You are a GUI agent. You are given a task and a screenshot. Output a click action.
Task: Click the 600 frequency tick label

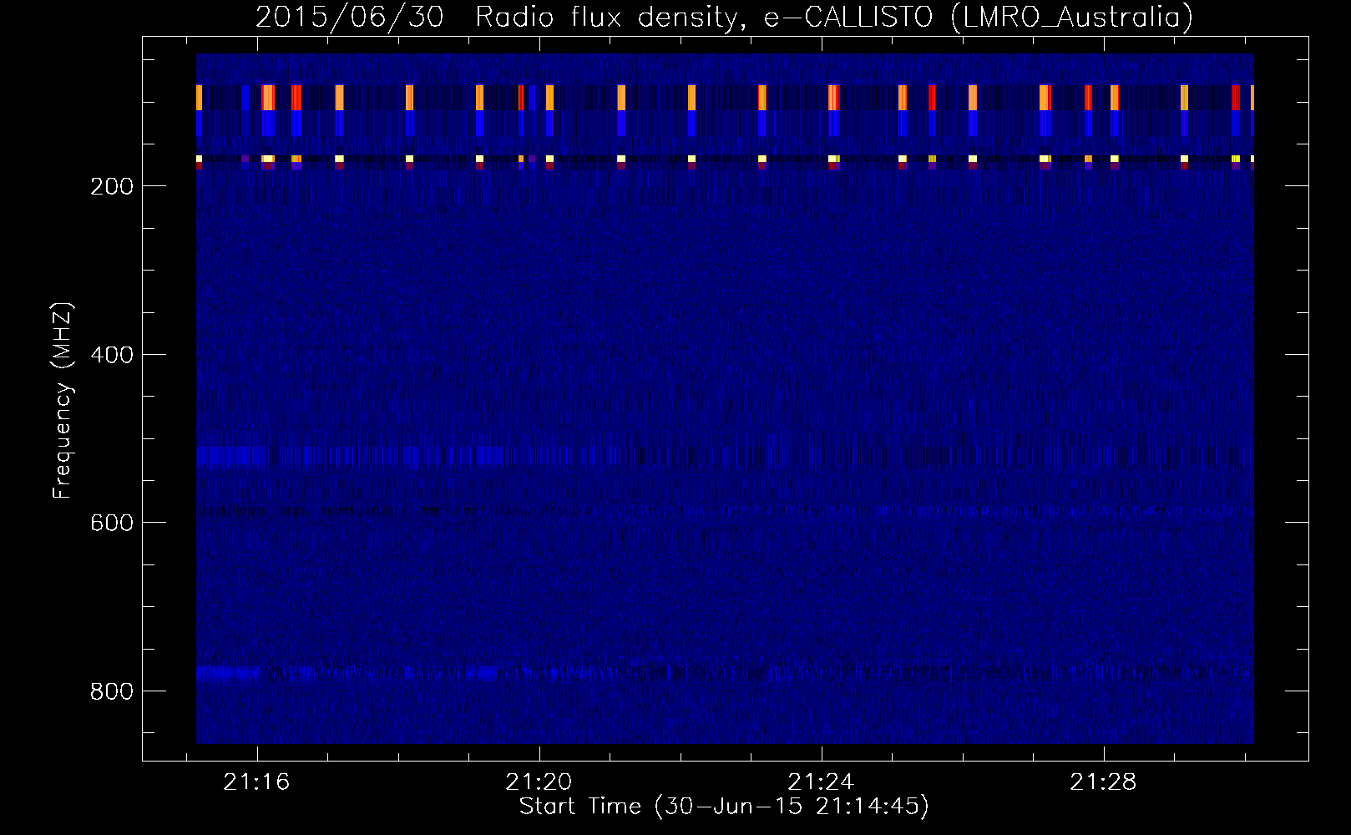point(112,523)
